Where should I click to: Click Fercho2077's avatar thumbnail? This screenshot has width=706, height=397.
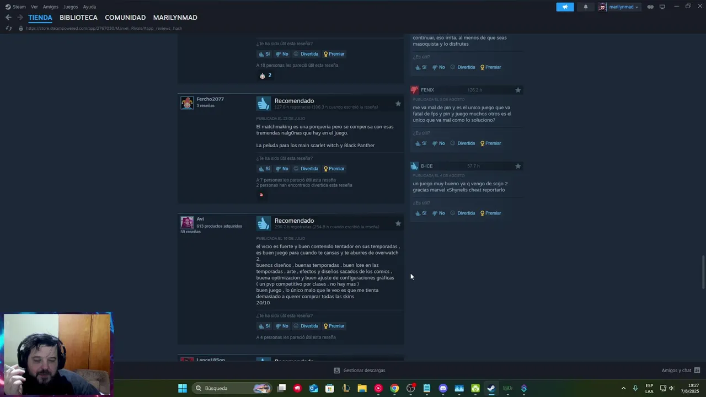187,103
